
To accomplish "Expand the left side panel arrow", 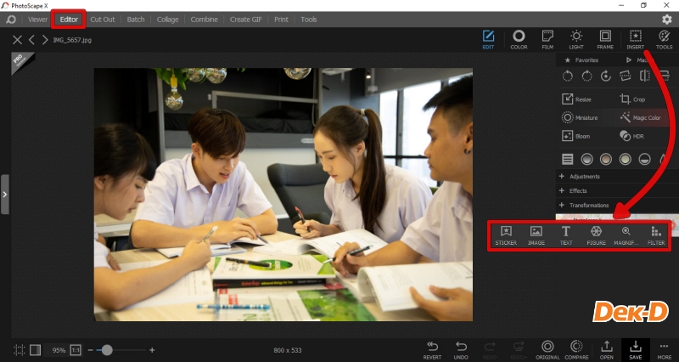I will (5, 195).
